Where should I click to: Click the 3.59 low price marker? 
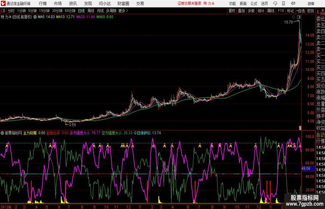point(72,125)
